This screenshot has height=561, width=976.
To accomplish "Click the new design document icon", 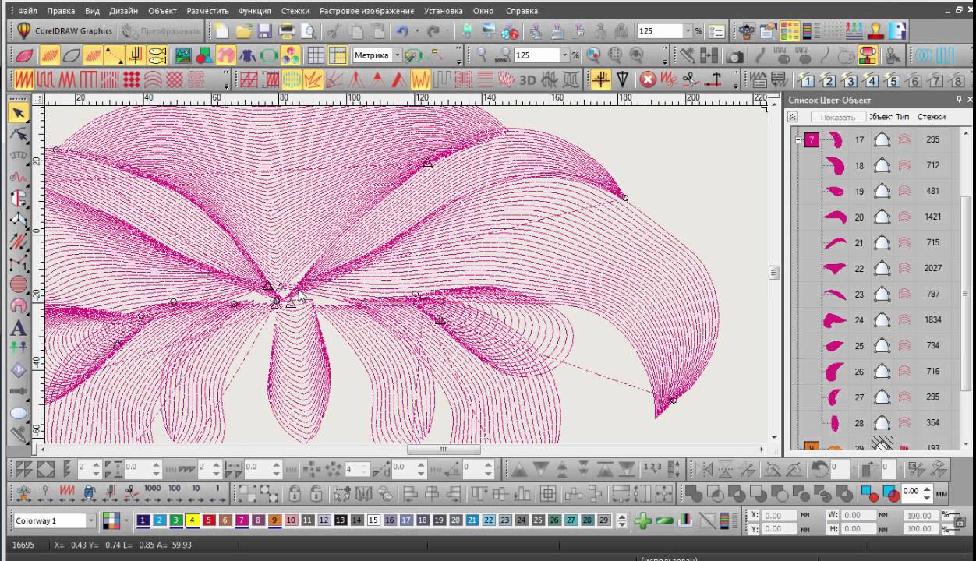I will (222, 31).
